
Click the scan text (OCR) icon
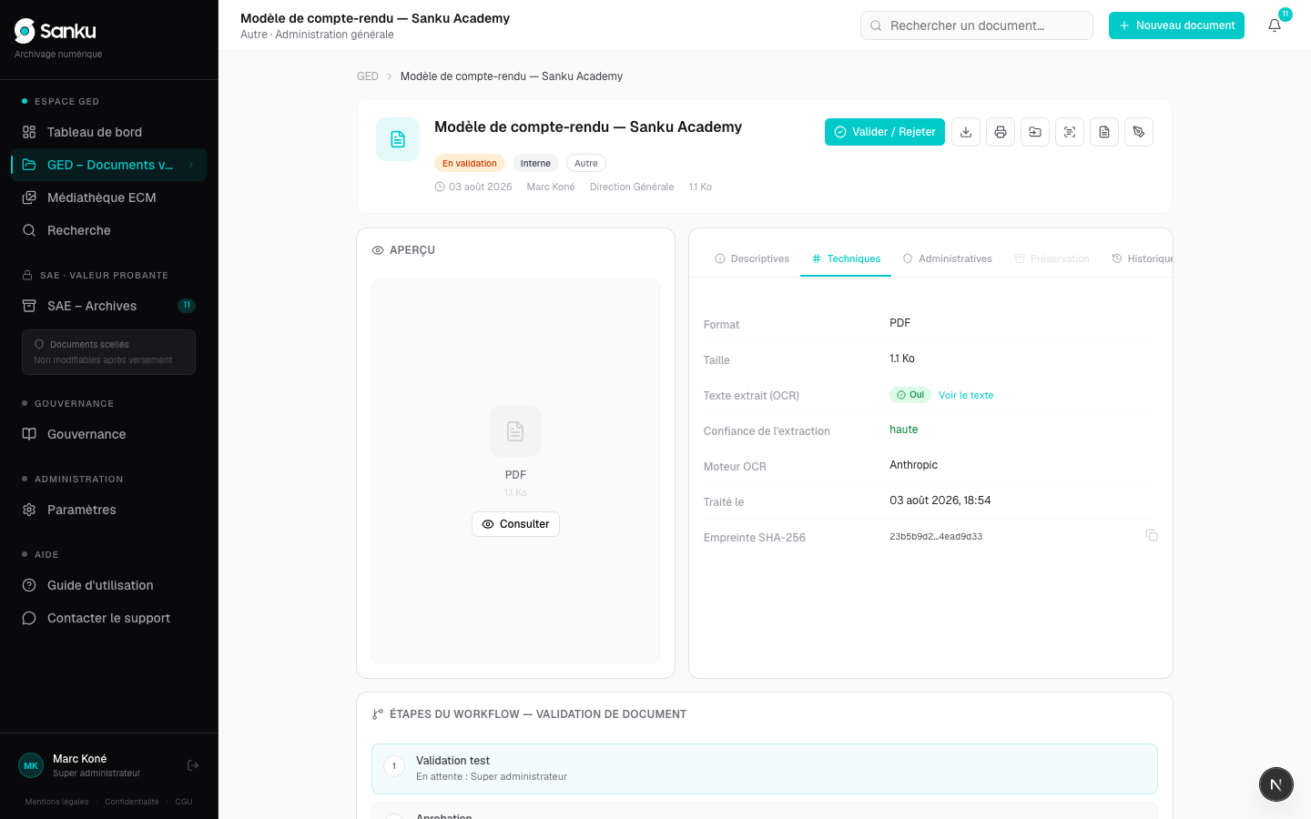click(1070, 132)
